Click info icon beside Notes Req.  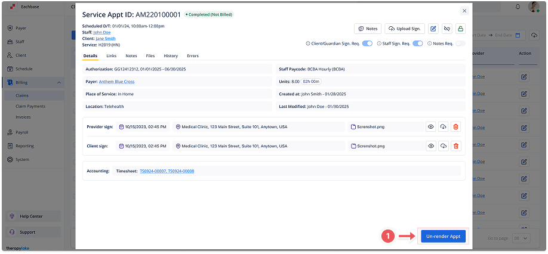coord(430,44)
